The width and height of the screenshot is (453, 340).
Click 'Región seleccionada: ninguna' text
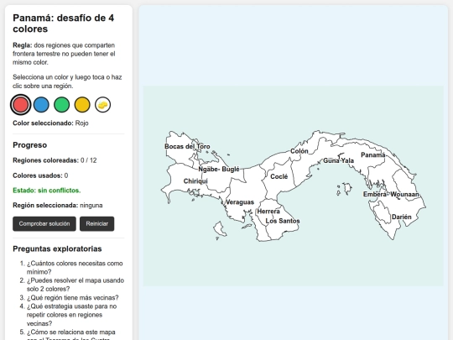click(x=58, y=206)
